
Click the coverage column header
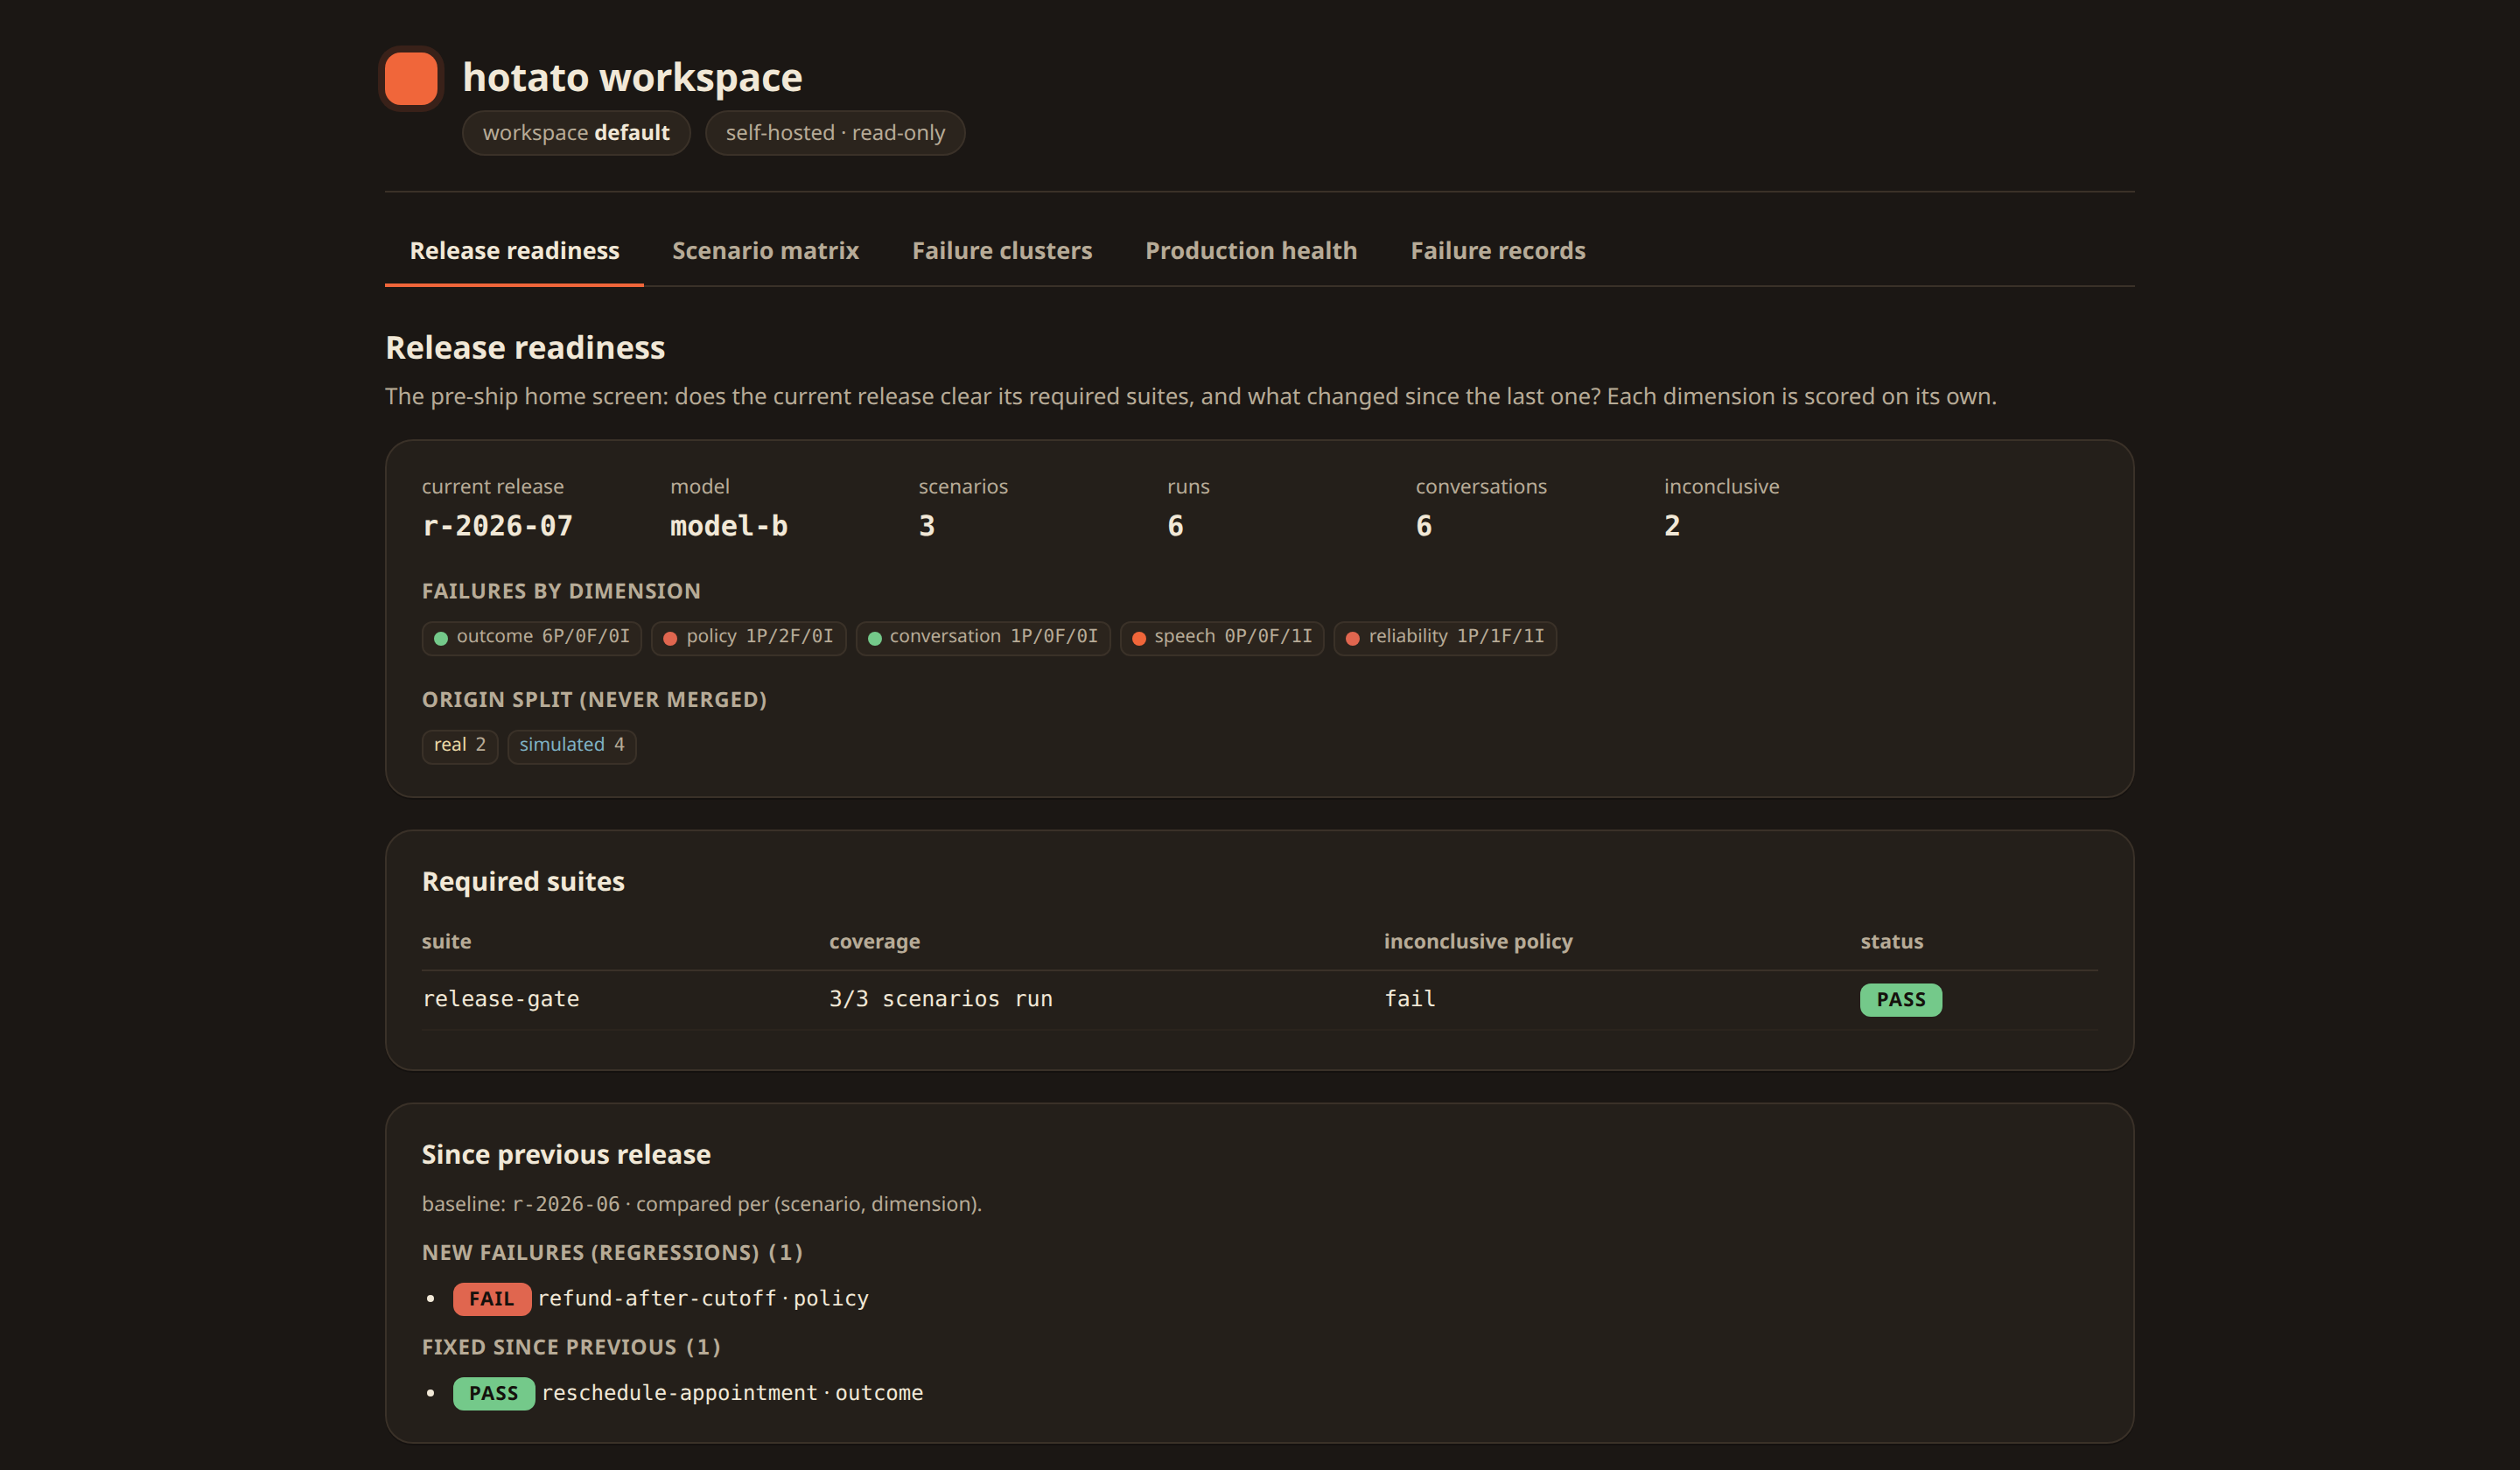click(874, 942)
